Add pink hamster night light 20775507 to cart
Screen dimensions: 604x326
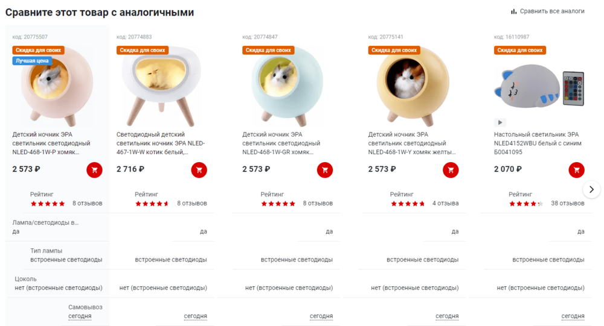(x=94, y=170)
